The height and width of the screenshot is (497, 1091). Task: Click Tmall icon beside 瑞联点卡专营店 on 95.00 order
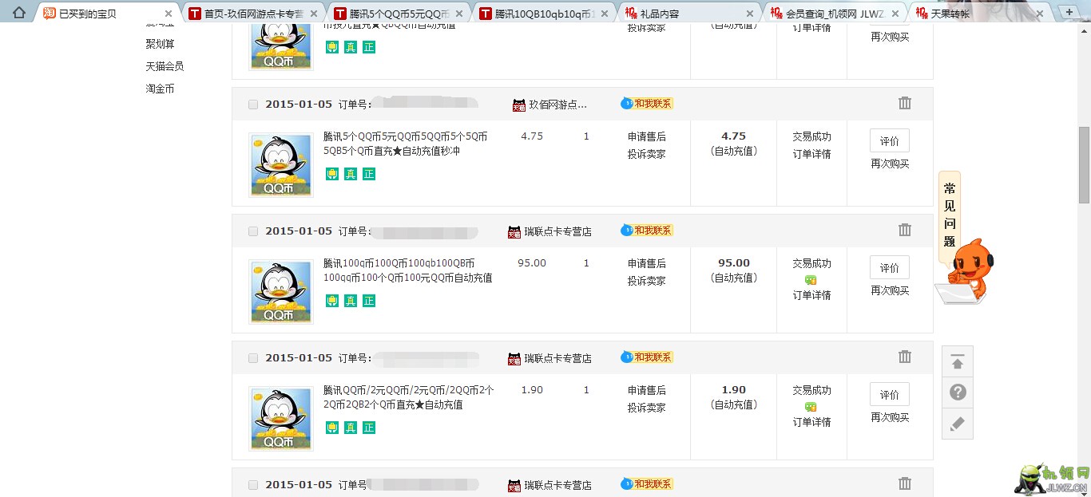pos(514,232)
